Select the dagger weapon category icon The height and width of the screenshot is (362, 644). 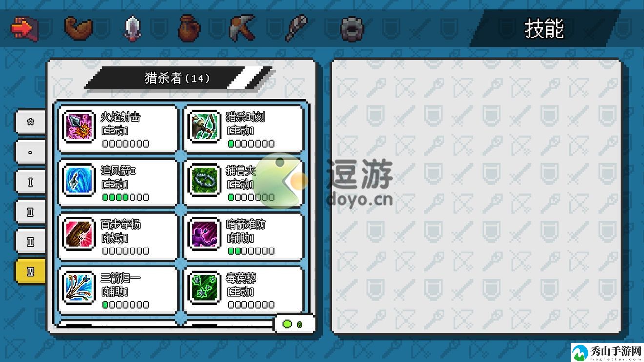point(132,29)
